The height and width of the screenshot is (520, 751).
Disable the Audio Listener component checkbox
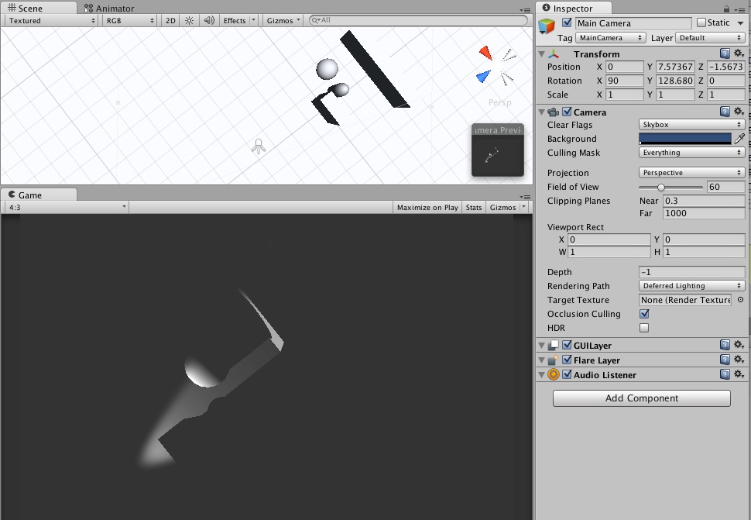click(x=566, y=374)
